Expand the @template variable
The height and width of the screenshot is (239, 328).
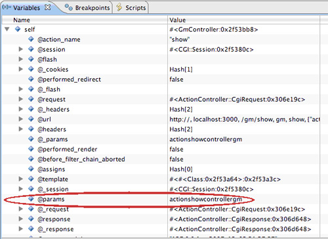coord(21,179)
